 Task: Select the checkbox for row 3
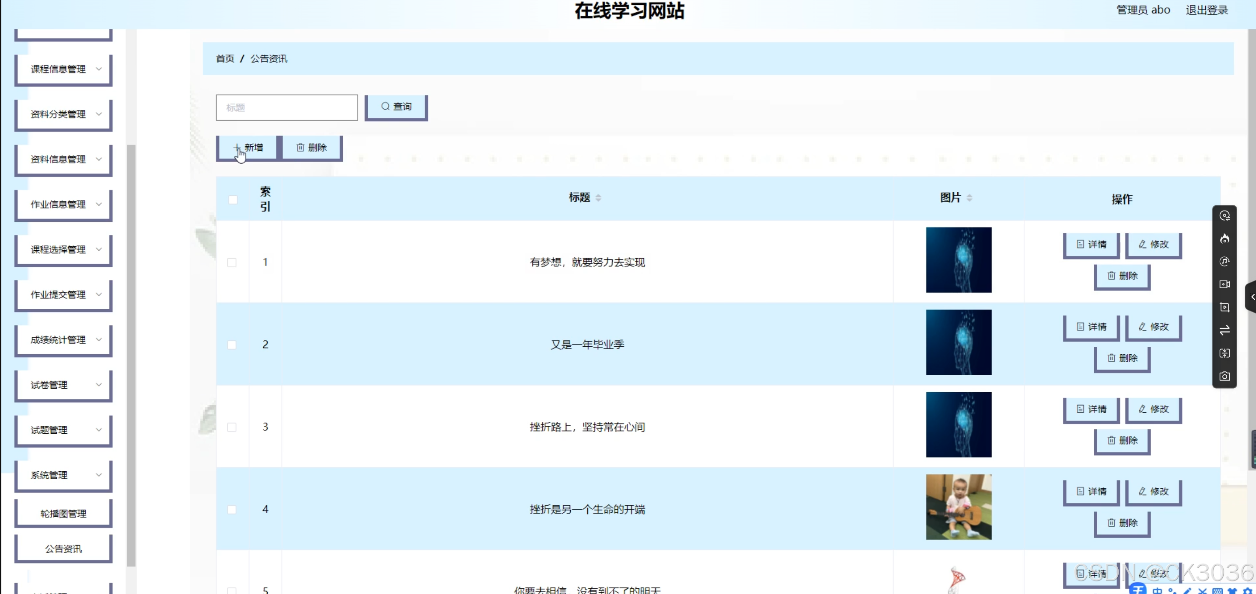[232, 427]
